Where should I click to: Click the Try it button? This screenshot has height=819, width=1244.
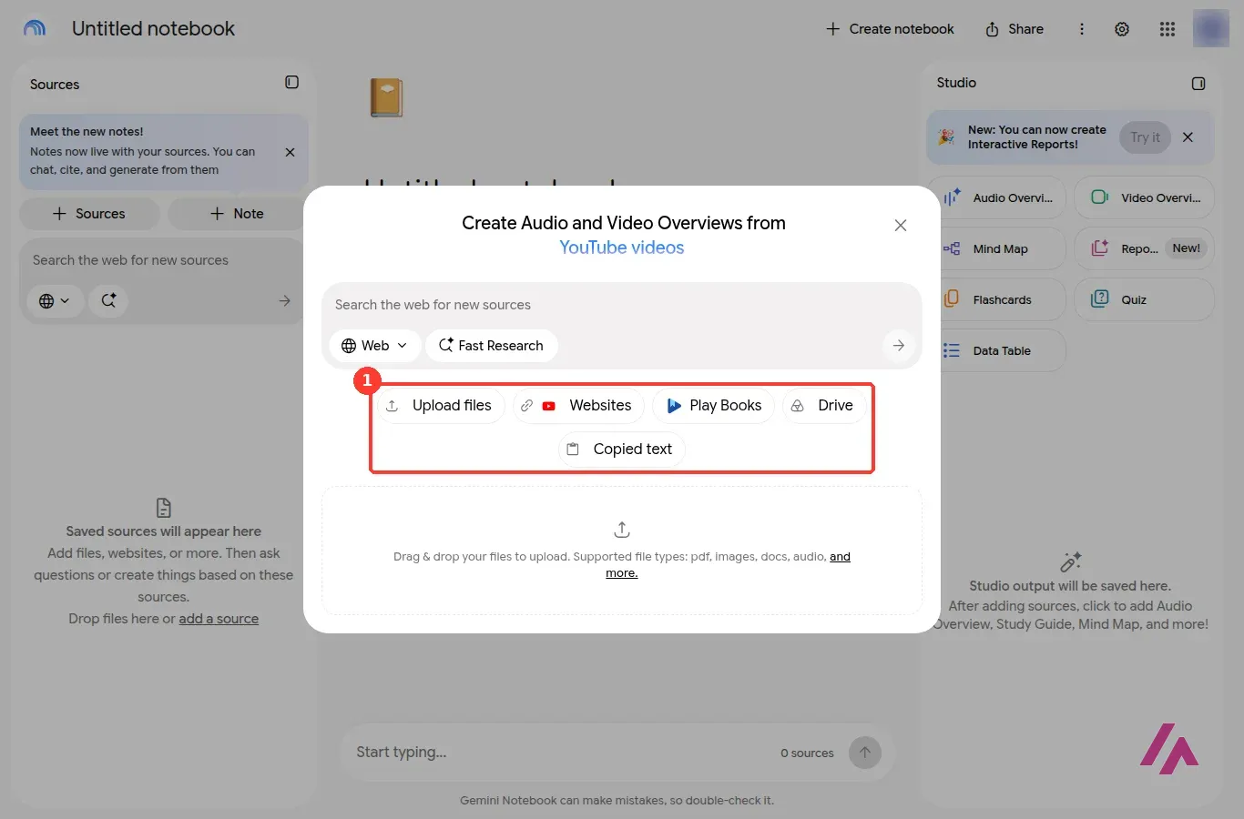pyautogui.click(x=1145, y=137)
